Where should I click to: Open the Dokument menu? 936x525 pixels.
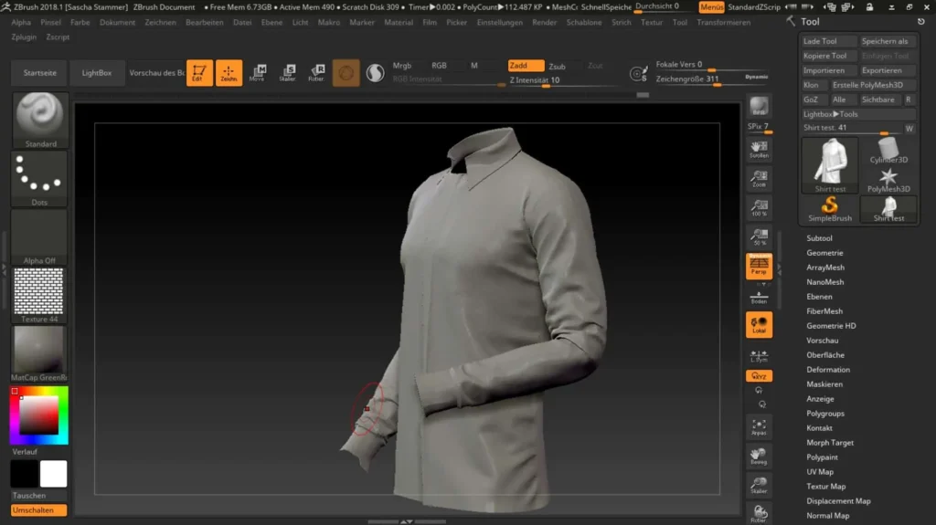117,22
